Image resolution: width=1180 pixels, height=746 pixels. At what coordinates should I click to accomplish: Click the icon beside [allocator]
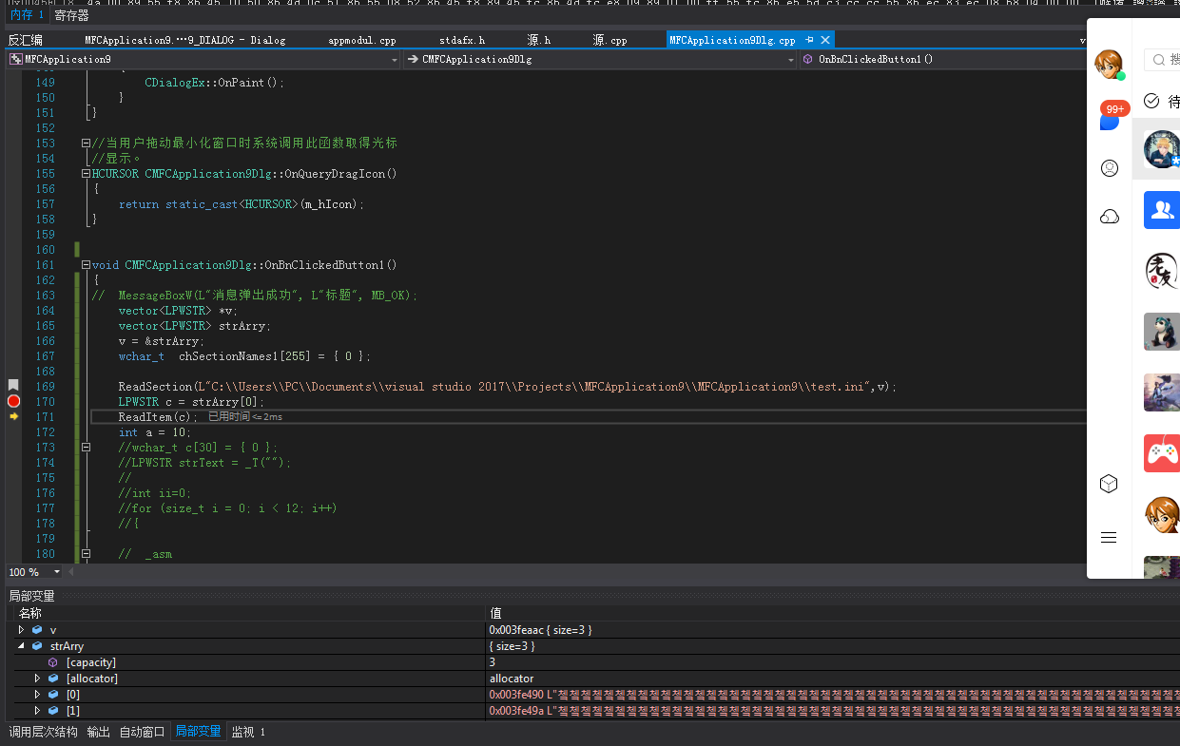click(53, 679)
